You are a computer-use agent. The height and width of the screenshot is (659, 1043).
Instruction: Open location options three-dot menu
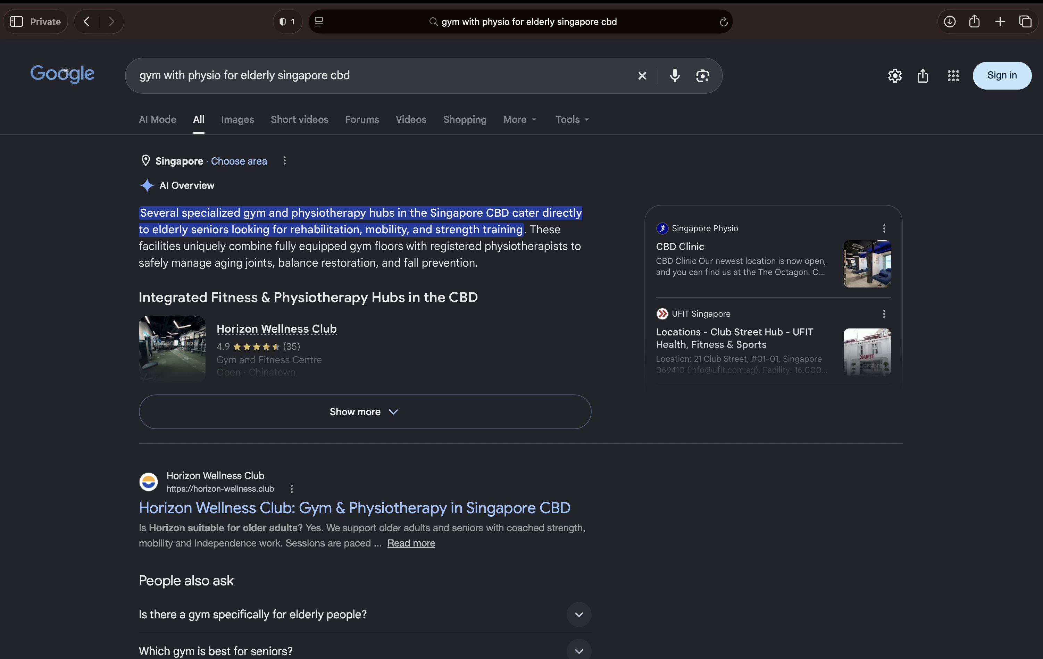coord(284,161)
